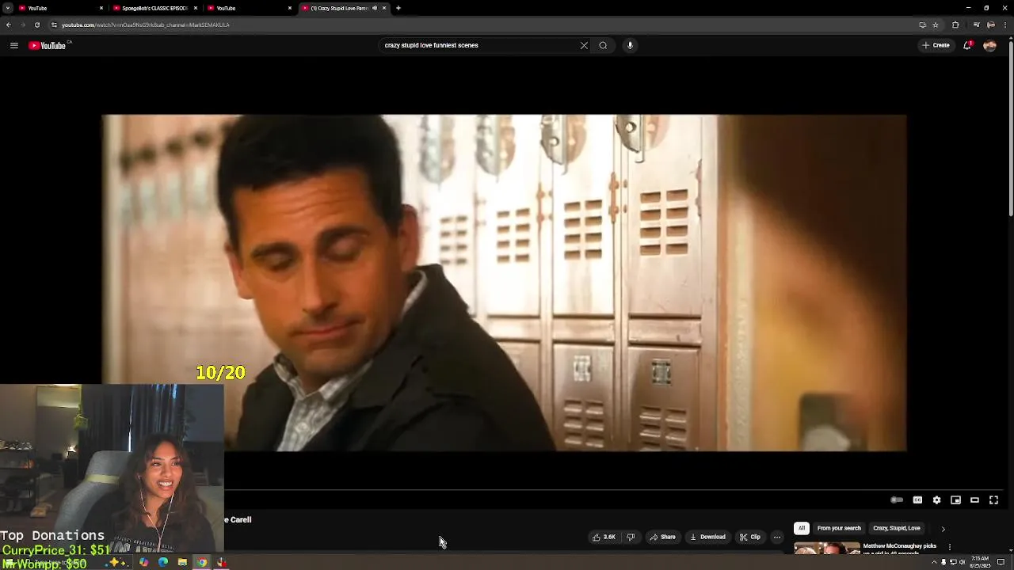The height and width of the screenshot is (570, 1014).
Task: Pause the video by clicking the frame
Action: (x=504, y=283)
